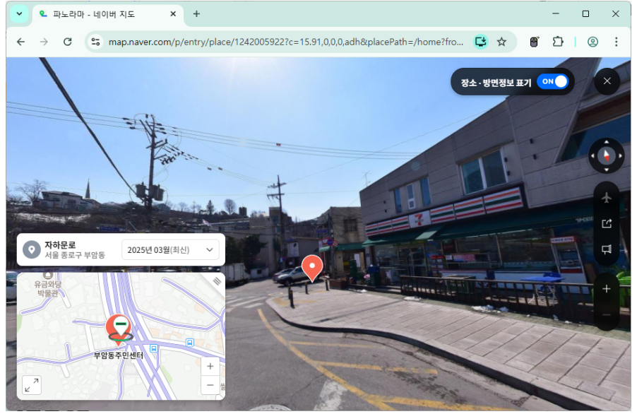Open a new browser tab
Image resolution: width=637 pixels, height=414 pixels.
(x=196, y=13)
